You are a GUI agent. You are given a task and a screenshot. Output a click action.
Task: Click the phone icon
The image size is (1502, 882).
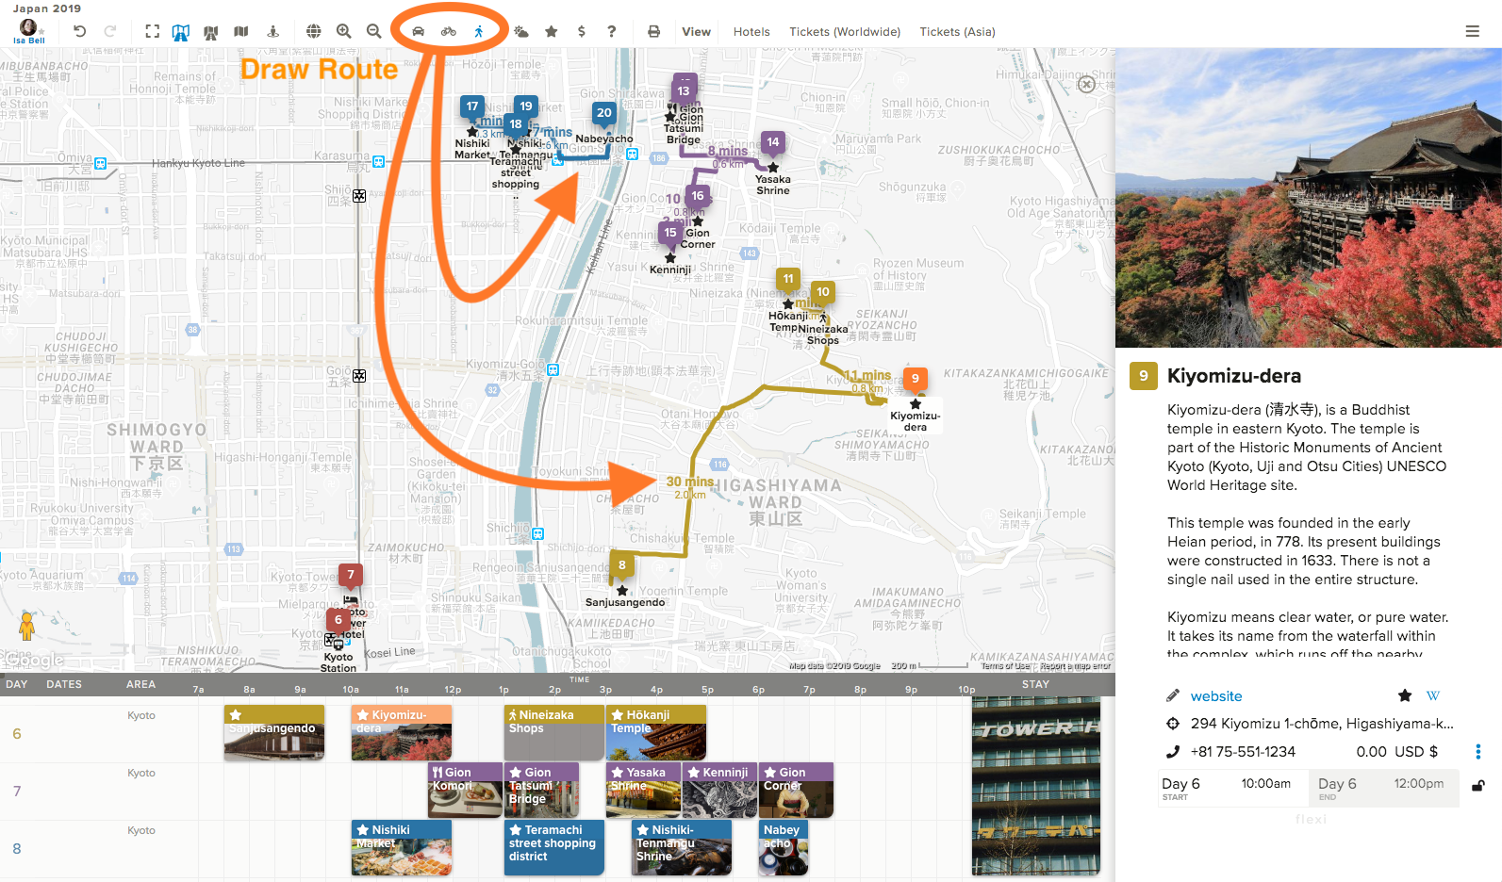(1173, 752)
